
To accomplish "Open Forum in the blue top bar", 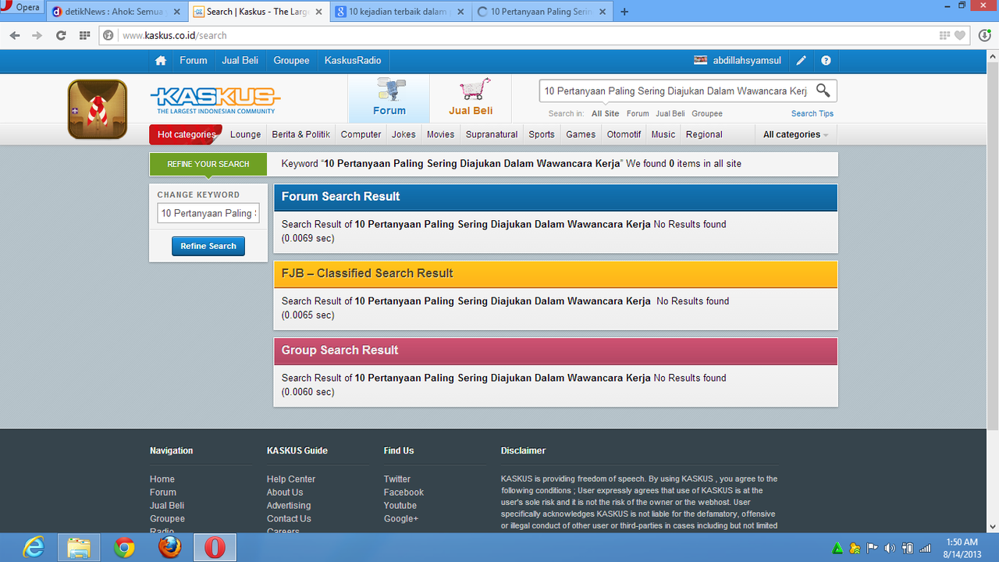I will click(194, 61).
